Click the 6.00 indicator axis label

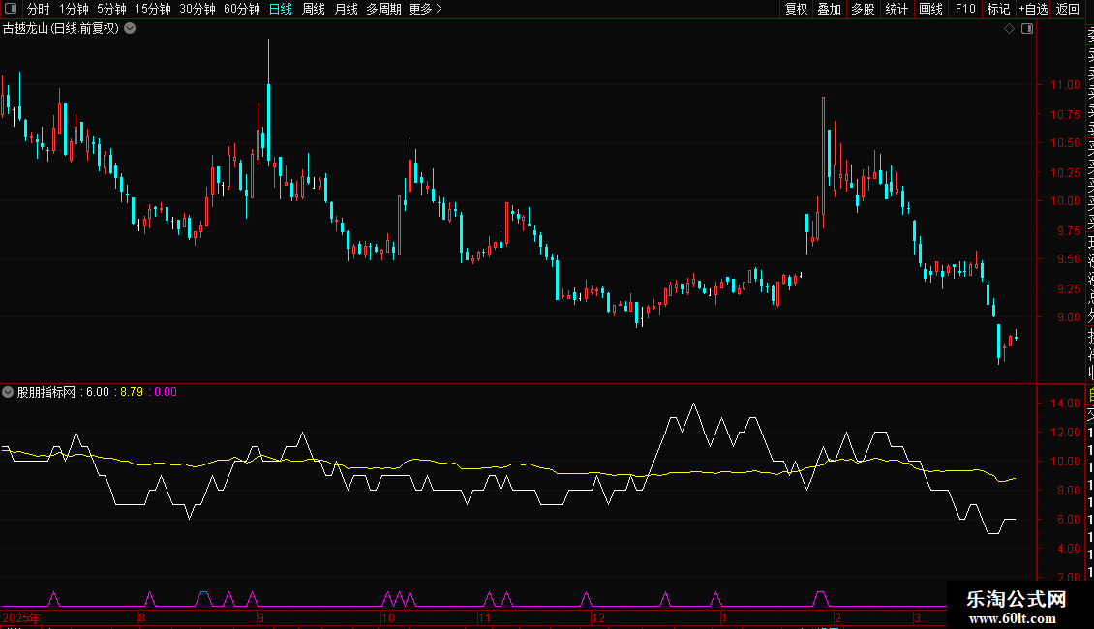1068,520
